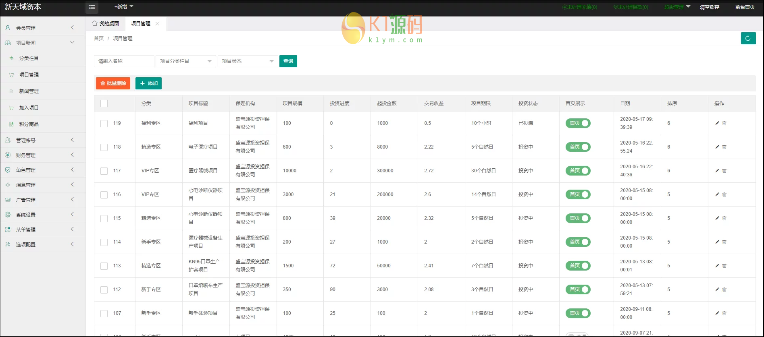Image resolution: width=764 pixels, height=337 pixels.
Task: Tick the checkbox for row 118
Action: pos(104,147)
